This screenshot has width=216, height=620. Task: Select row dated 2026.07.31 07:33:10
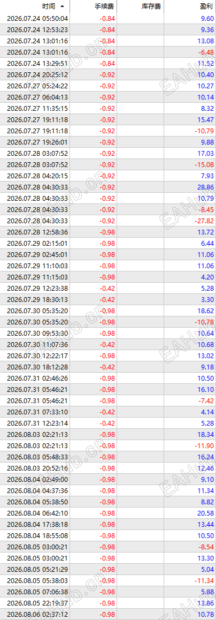(108, 411)
